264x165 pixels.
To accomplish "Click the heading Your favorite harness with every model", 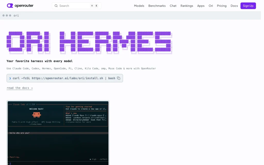I will 39,61.
